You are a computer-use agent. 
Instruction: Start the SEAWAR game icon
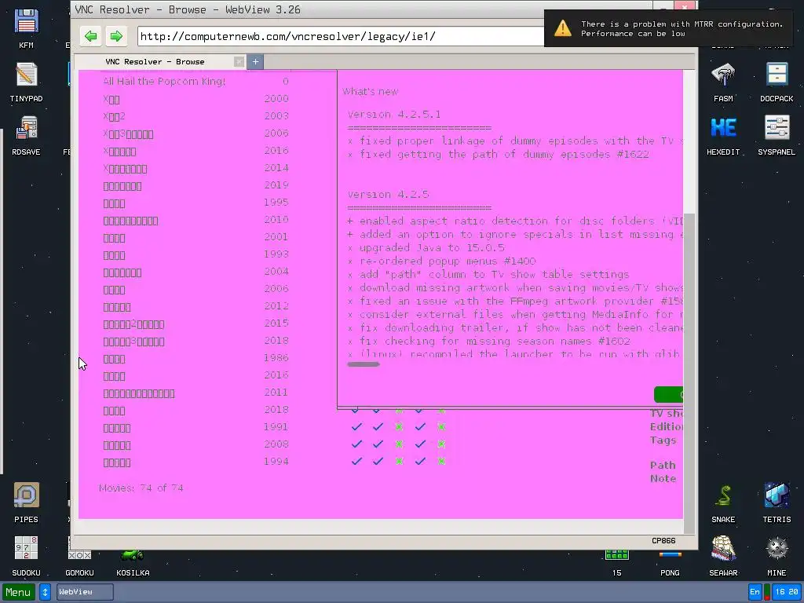tap(723, 556)
